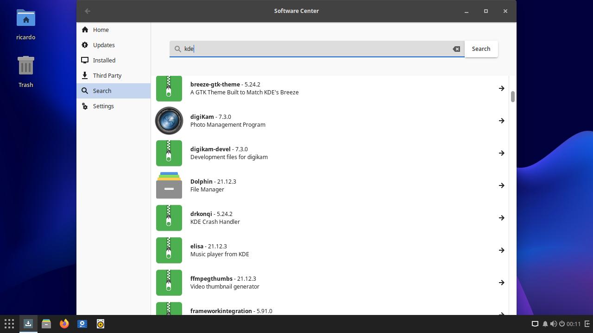Launch the file manager from taskbar
Screen dimensions: 593x333
(x=46, y=324)
